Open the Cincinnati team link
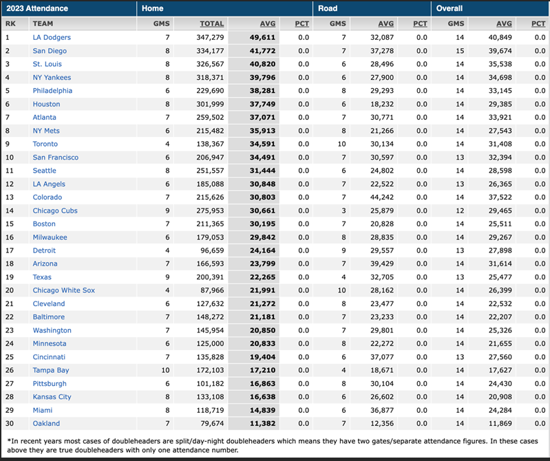This screenshot has height=461, width=550. click(x=49, y=357)
